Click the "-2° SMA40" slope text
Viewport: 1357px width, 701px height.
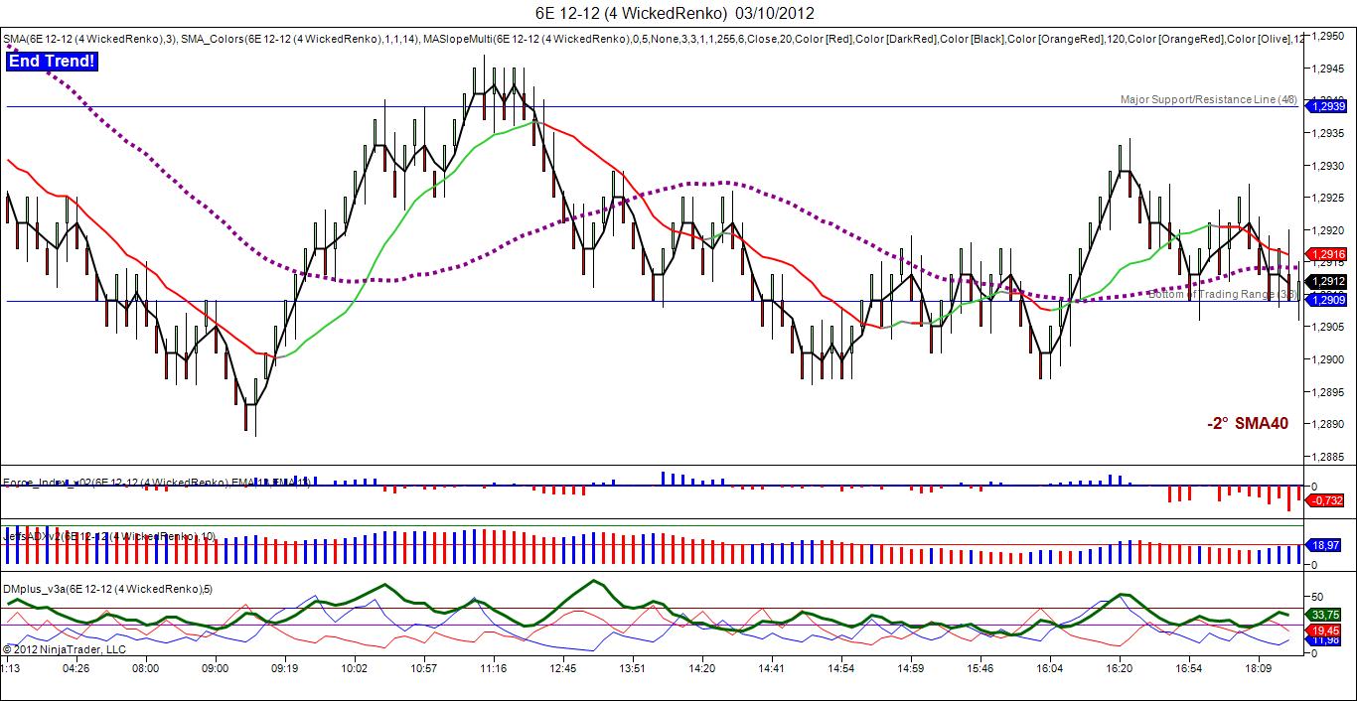(1248, 424)
